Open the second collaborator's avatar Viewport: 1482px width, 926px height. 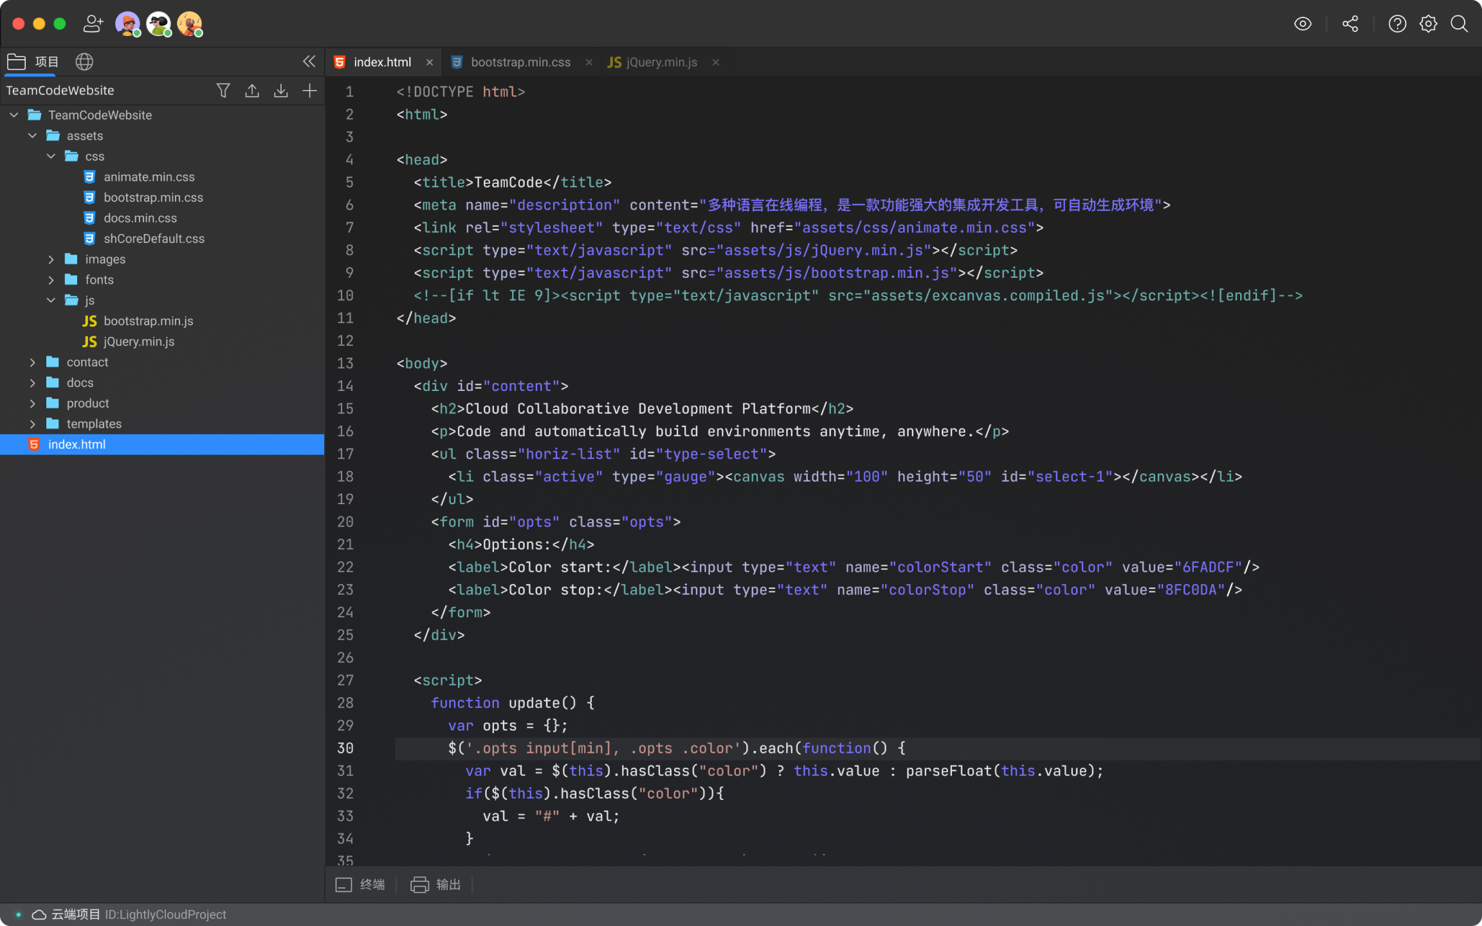pyautogui.click(x=158, y=24)
